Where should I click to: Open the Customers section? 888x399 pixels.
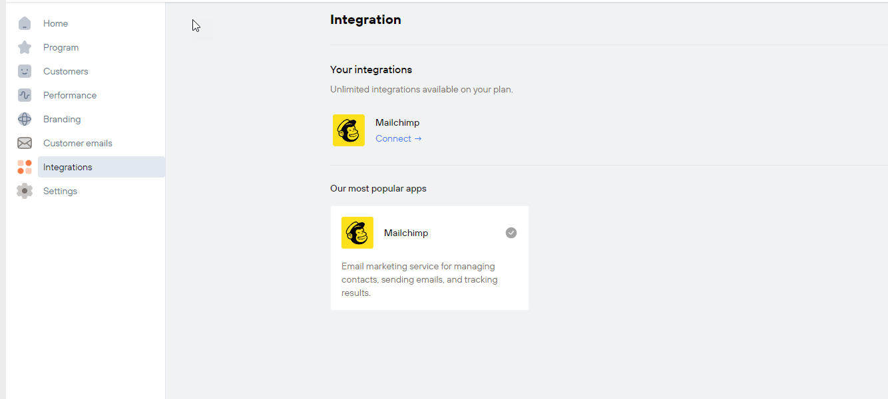tap(66, 71)
